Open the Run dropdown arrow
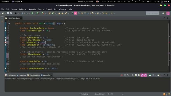The width and height of the screenshot is (171, 96). (35, 13)
